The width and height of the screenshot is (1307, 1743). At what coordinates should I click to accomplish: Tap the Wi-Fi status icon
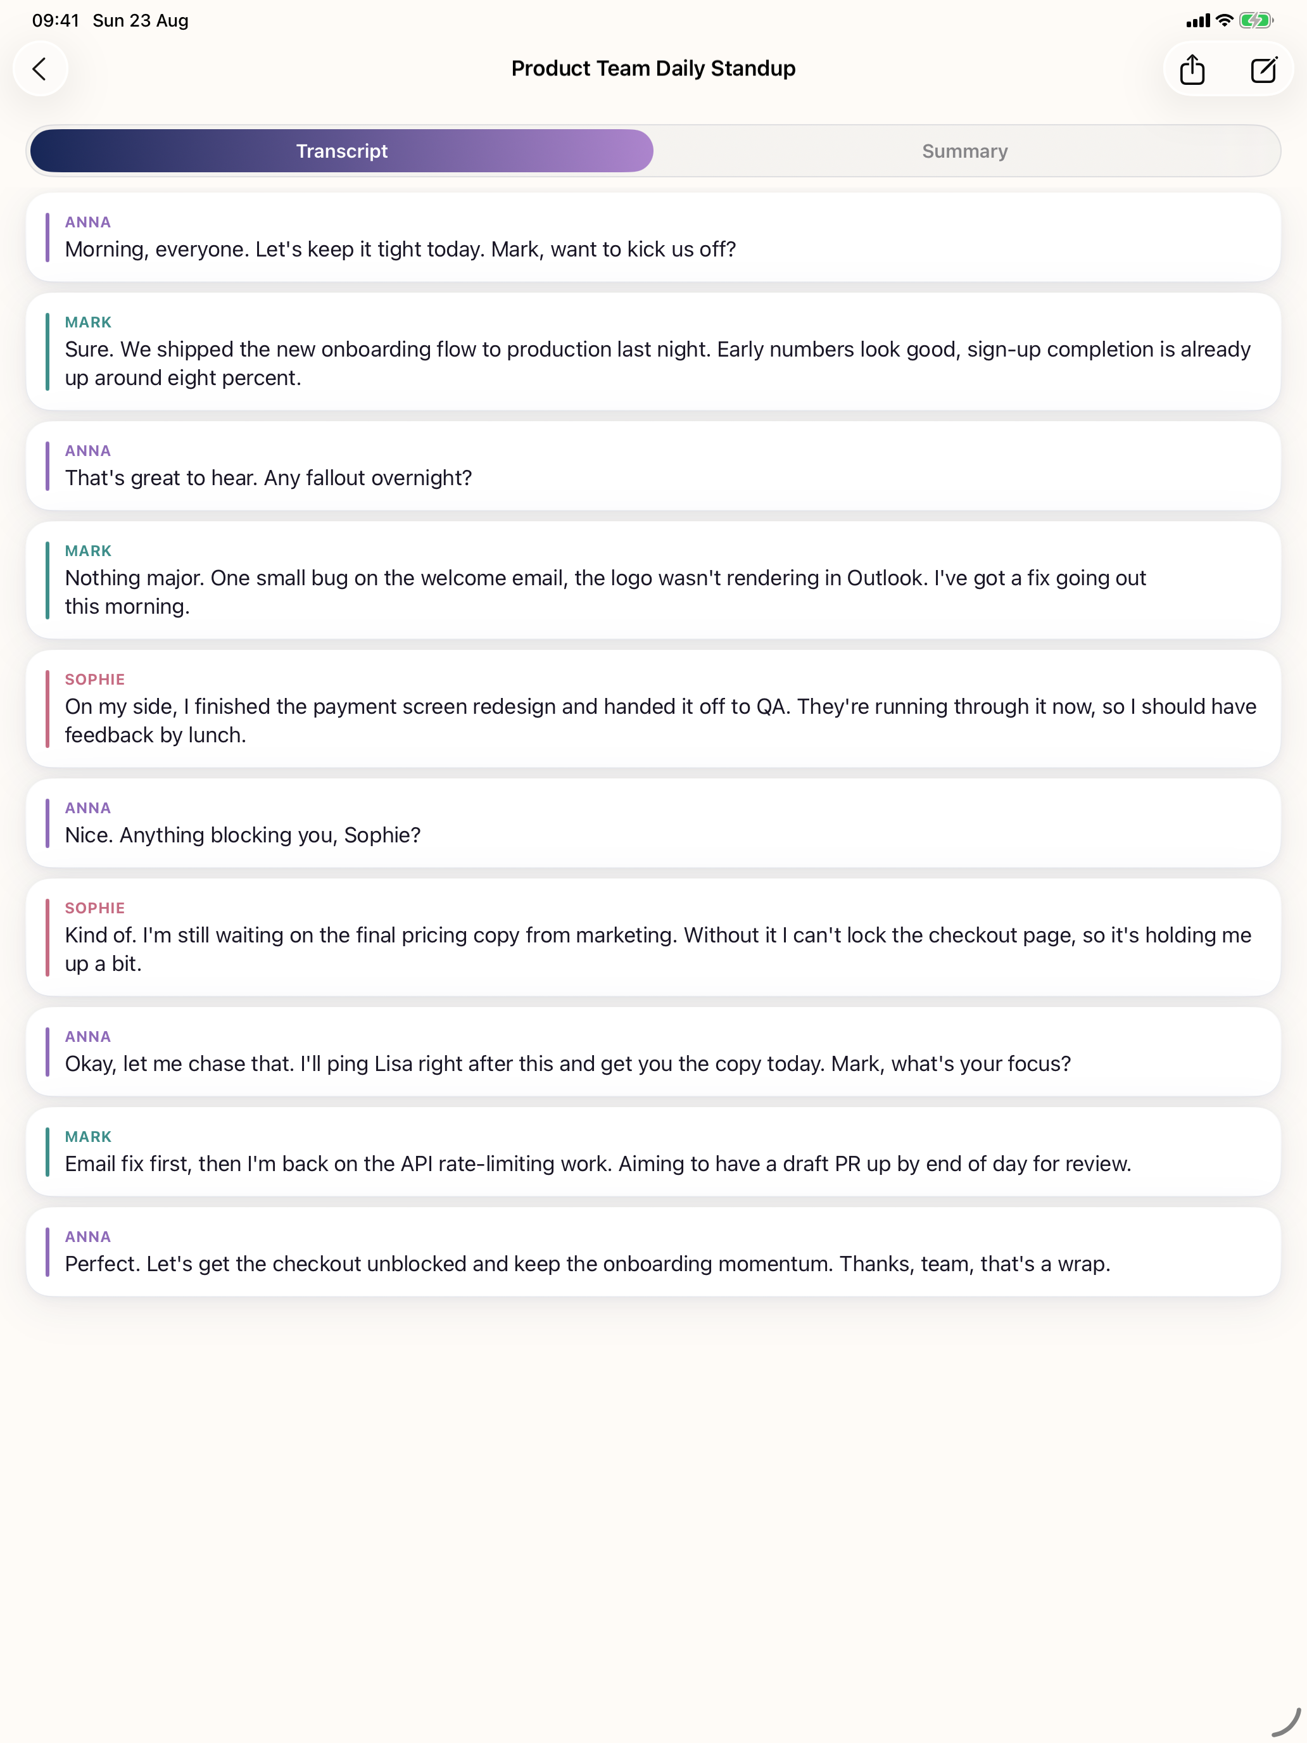(x=1223, y=20)
